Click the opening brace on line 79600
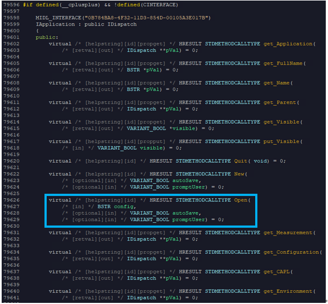Viewport: 328px width, 304px height. (x=37, y=31)
